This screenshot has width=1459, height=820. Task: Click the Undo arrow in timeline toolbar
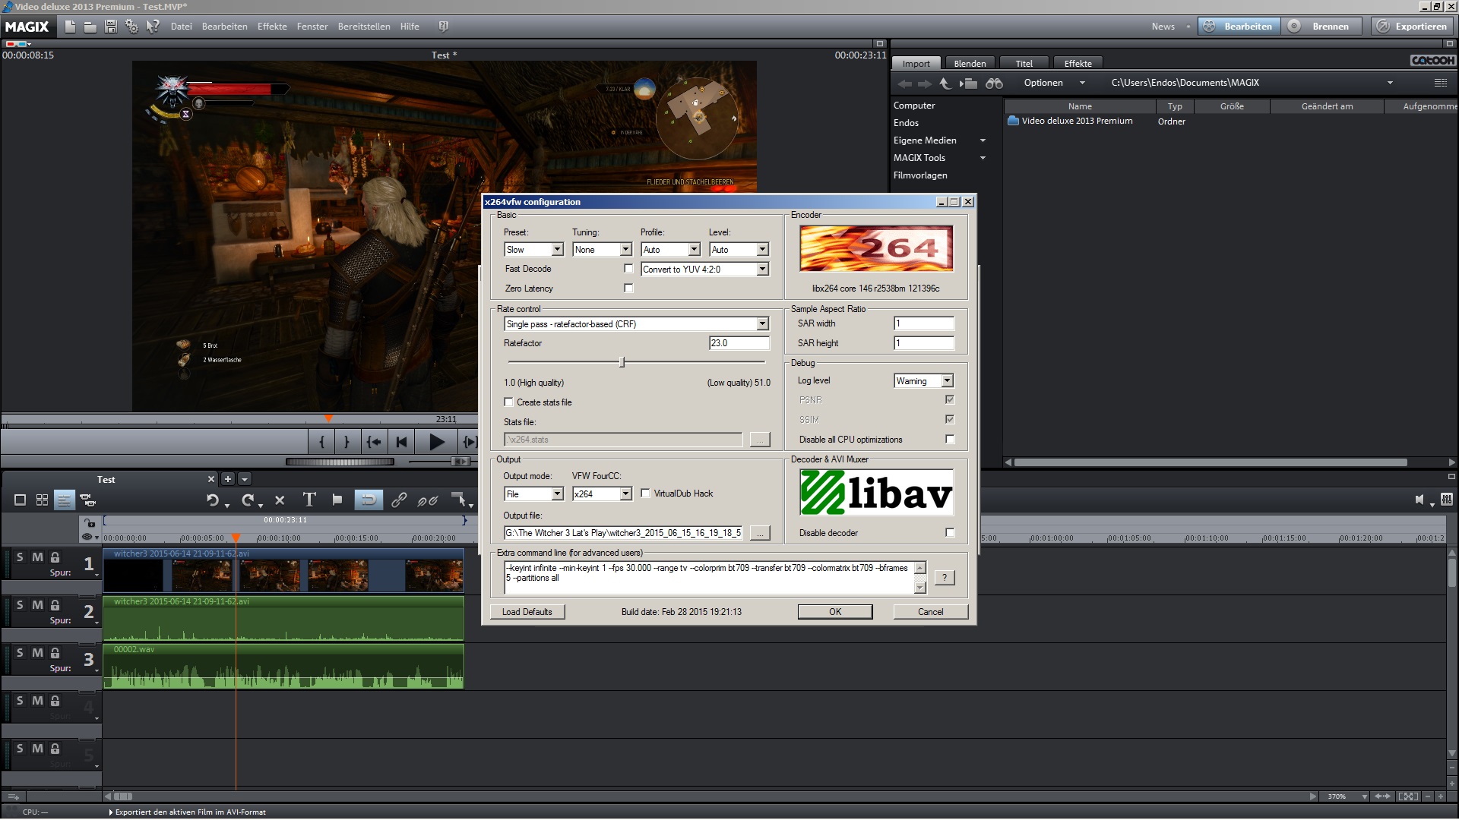tap(213, 500)
